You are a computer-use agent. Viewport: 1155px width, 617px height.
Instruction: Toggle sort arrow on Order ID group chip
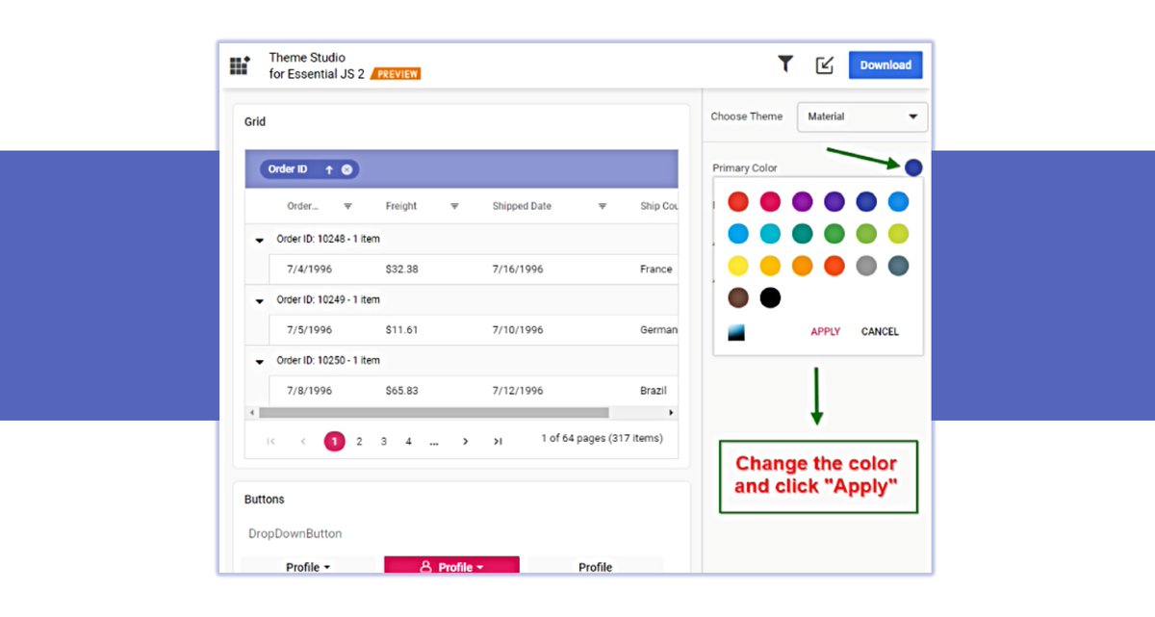point(328,169)
